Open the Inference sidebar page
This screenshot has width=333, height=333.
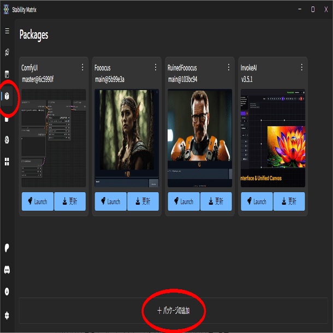(x=7, y=74)
